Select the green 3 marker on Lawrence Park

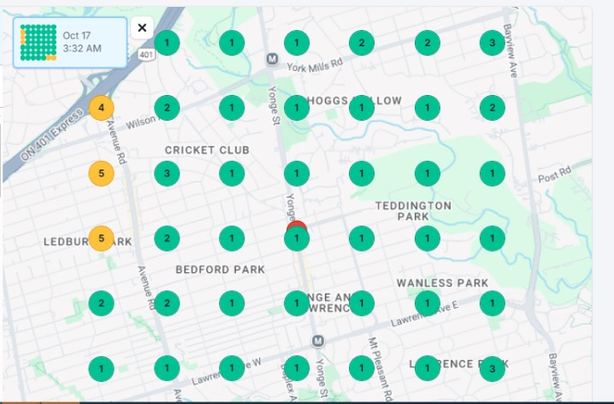pos(492,369)
